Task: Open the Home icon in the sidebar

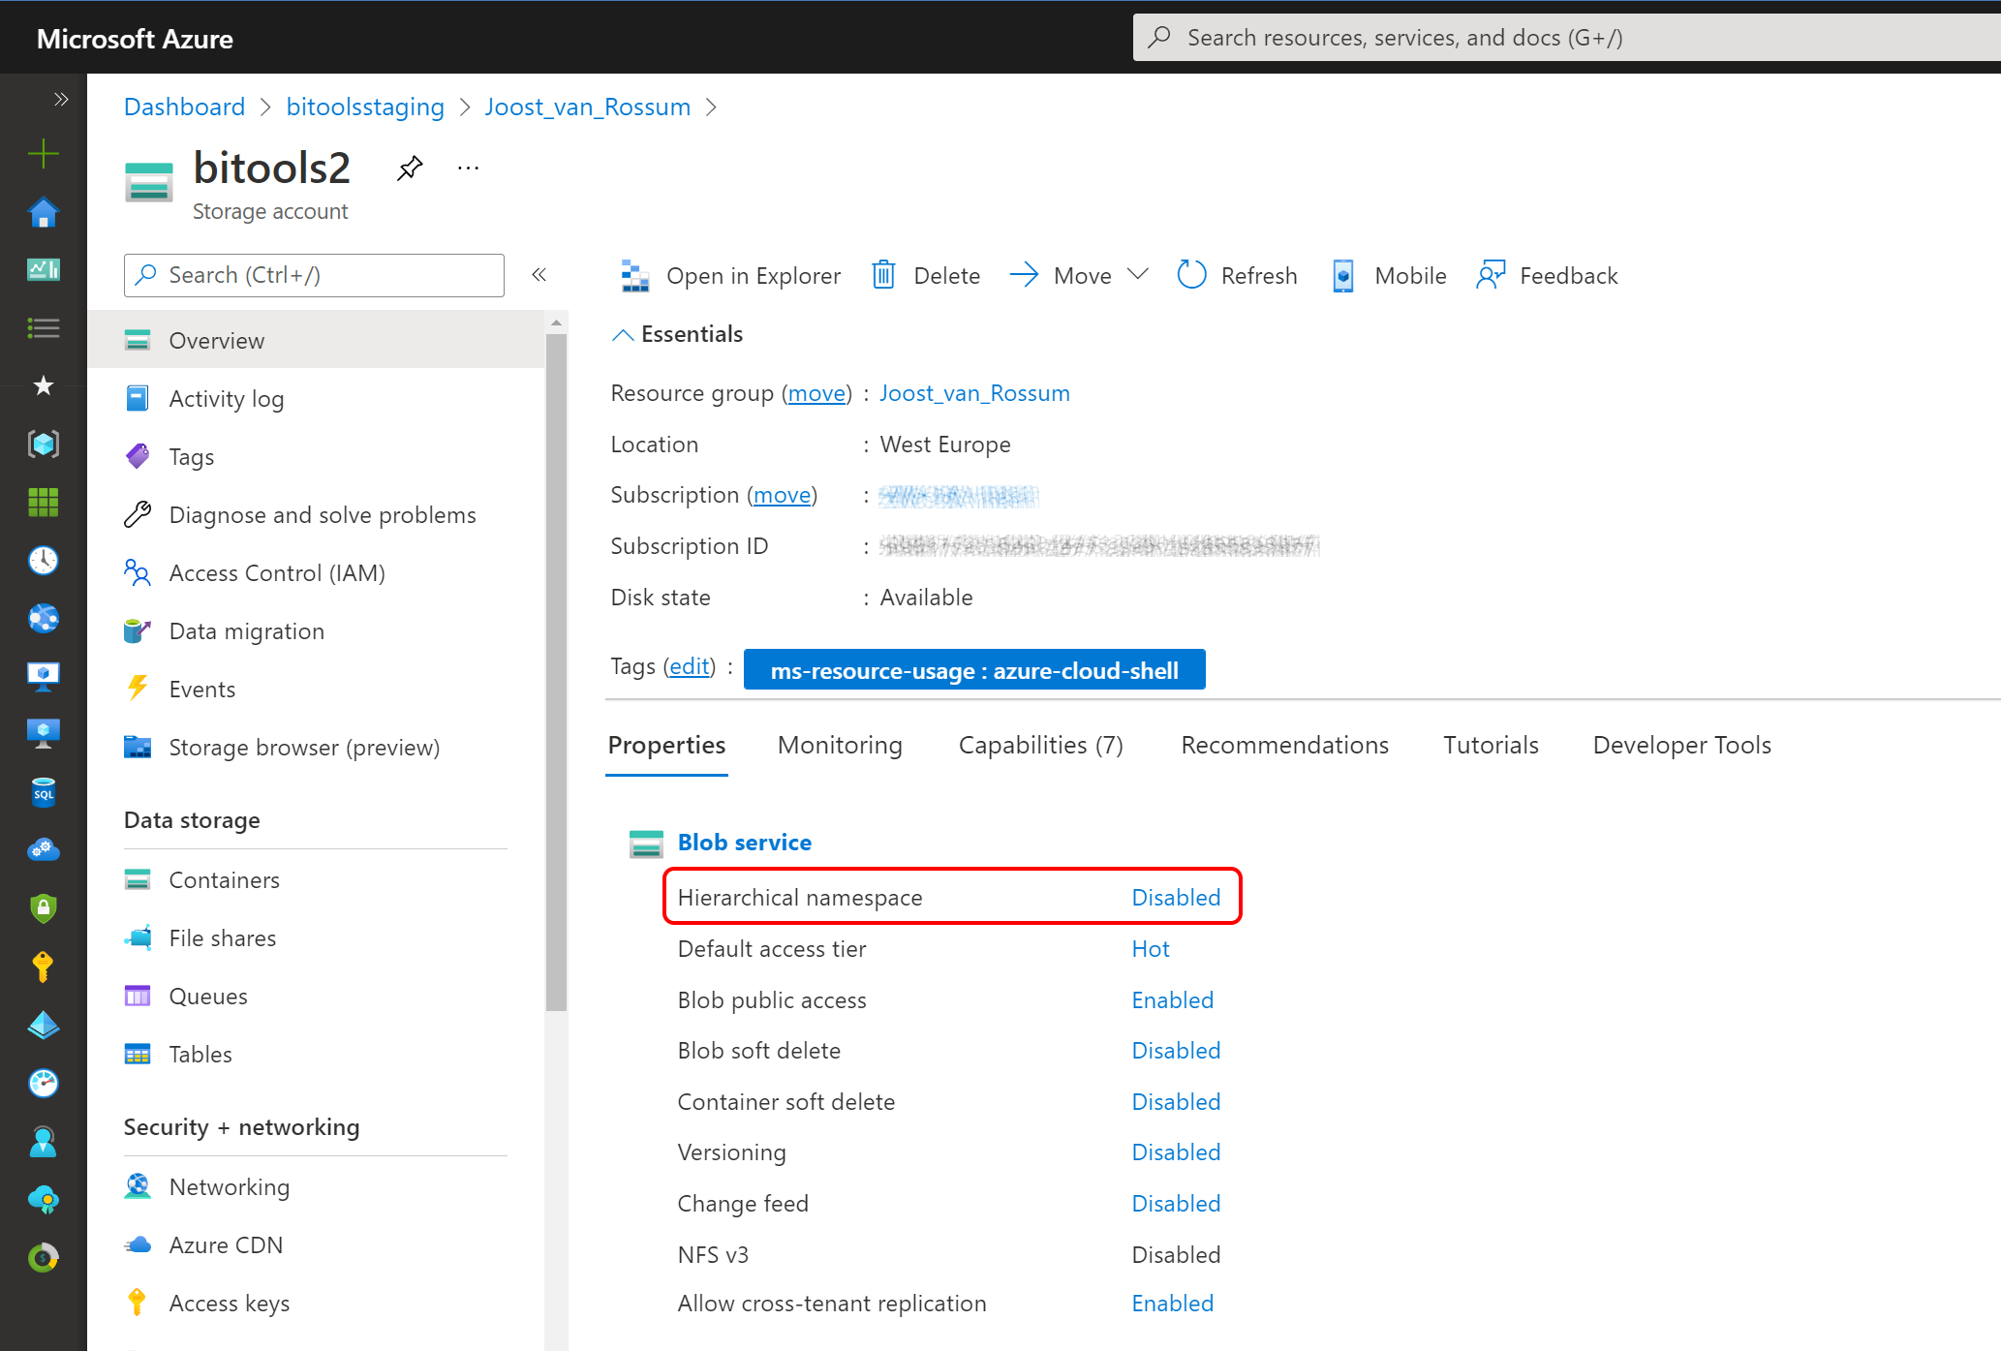Action: [44, 212]
